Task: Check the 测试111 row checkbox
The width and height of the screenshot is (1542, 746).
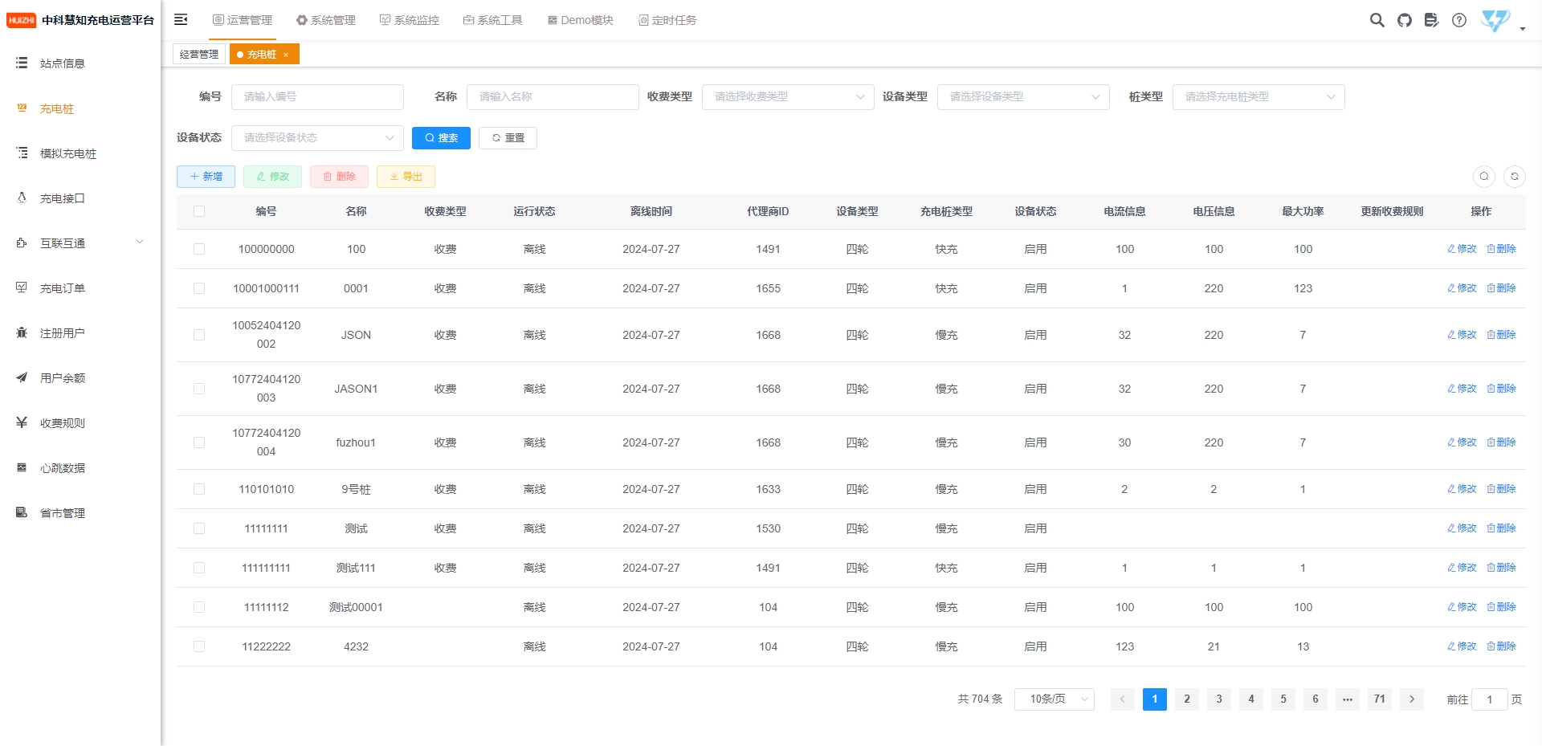Action: click(x=199, y=568)
